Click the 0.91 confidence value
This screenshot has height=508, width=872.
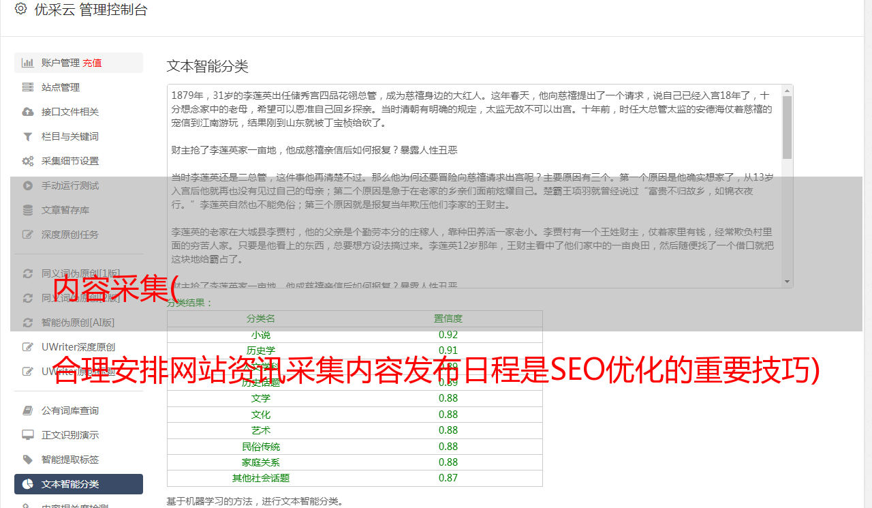pyautogui.click(x=448, y=350)
